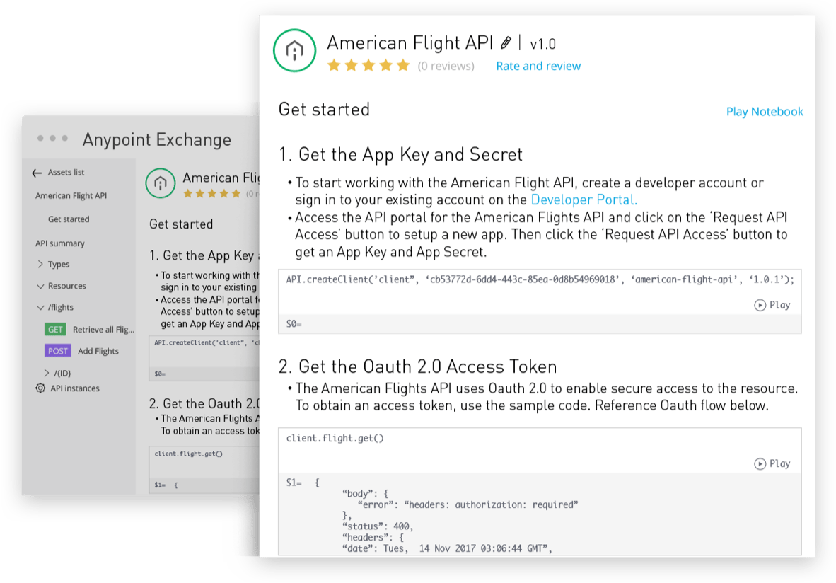Open API instances in sidebar
This screenshot has height=583, width=836.
coord(75,388)
